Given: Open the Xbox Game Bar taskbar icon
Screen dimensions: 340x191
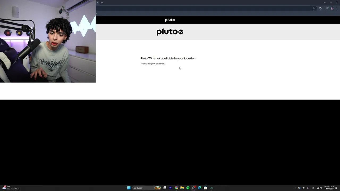Looking at the screenshot, I should tap(211, 188).
